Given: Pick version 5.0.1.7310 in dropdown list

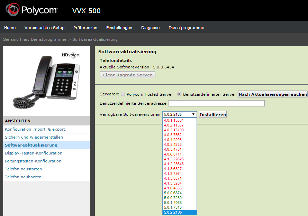Looking at the screenshot, I should pos(180,207).
